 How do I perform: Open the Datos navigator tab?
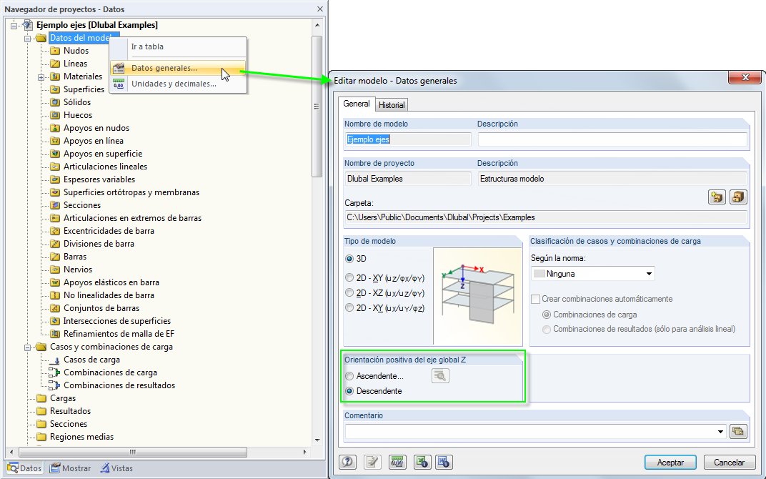(24, 468)
